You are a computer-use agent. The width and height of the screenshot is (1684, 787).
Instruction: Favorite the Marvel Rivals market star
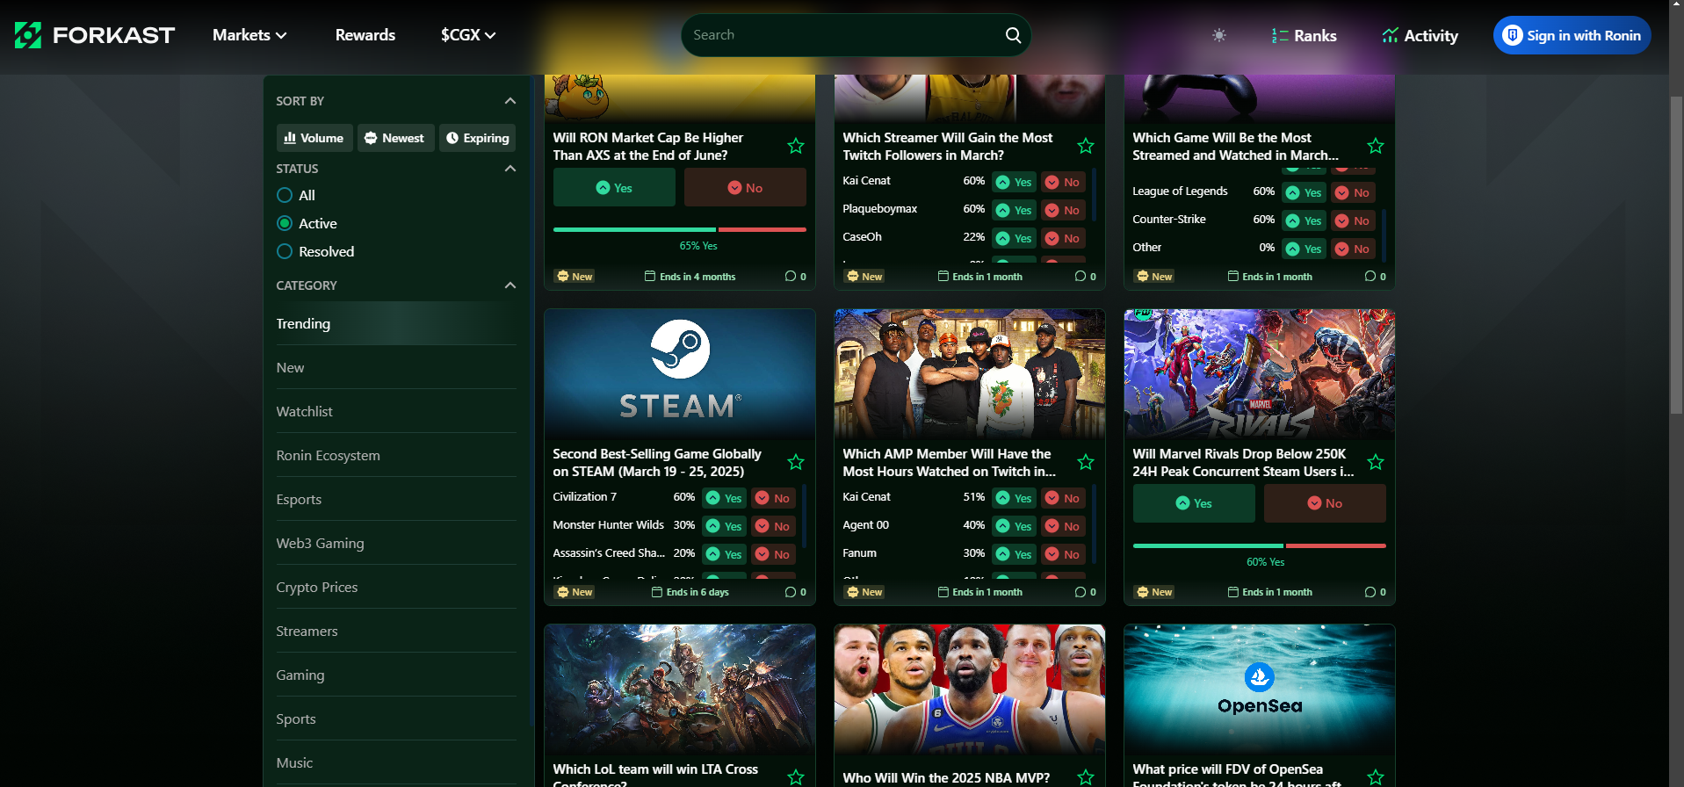[1376, 462]
